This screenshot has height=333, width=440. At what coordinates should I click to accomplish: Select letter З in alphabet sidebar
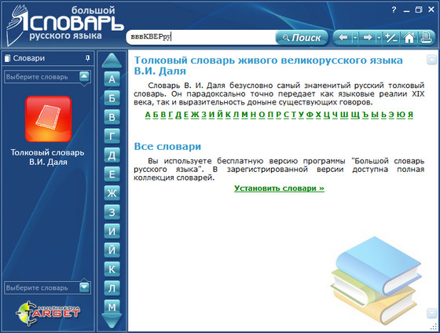coord(112,212)
